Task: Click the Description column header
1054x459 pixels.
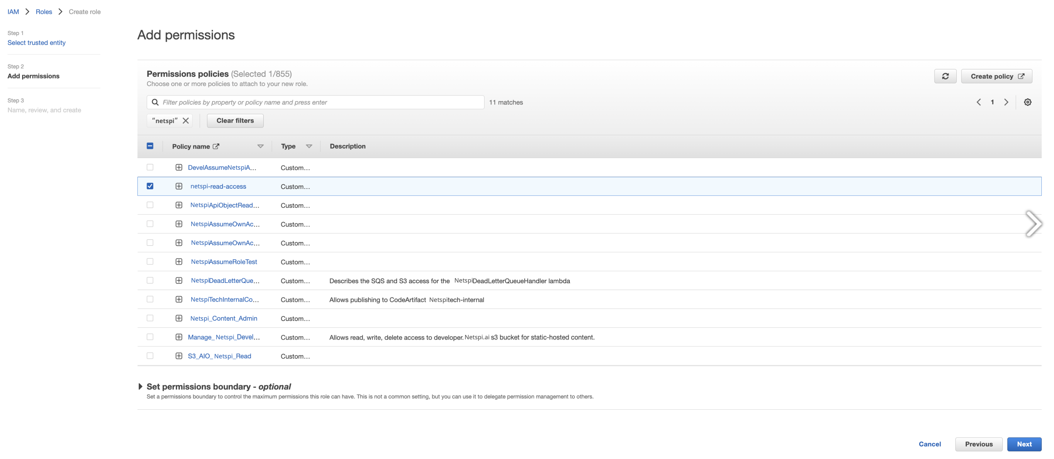Action: point(347,146)
